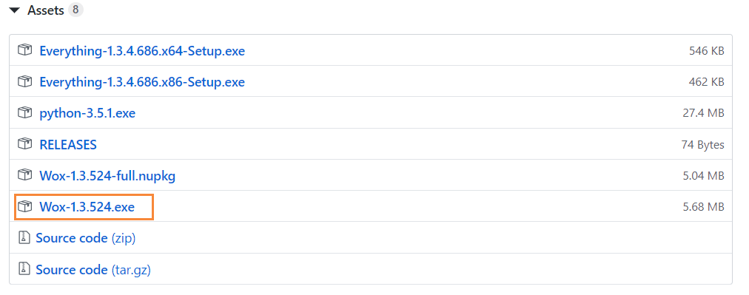This screenshot has width=749, height=295.
Task: Collapse the Assets section triangle
Action: [15, 10]
